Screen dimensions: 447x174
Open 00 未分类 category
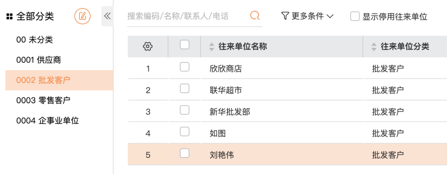coord(34,40)
